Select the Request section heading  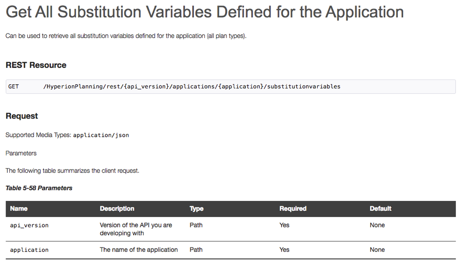(22, 116)
